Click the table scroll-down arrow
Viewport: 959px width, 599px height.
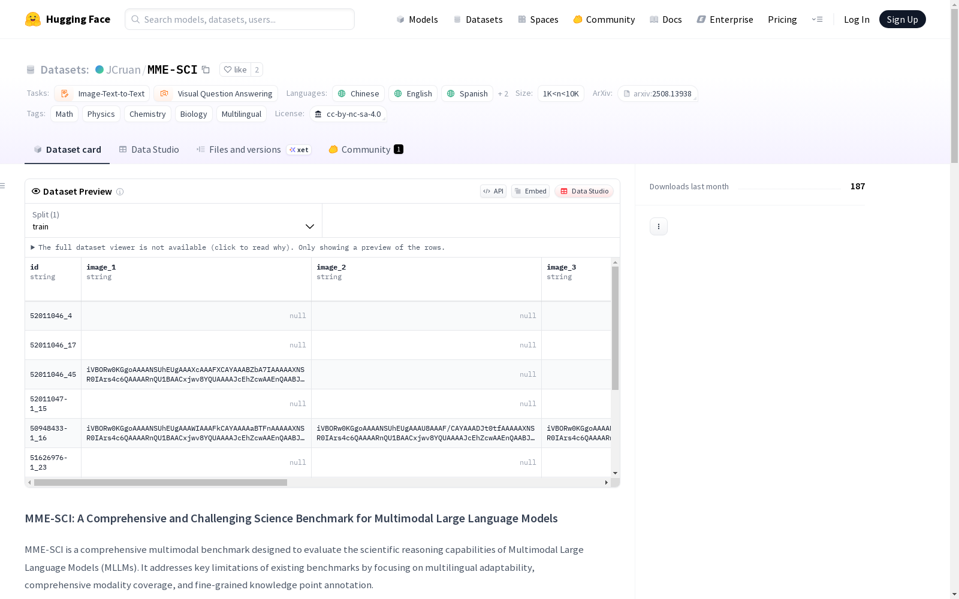[615, 473]
